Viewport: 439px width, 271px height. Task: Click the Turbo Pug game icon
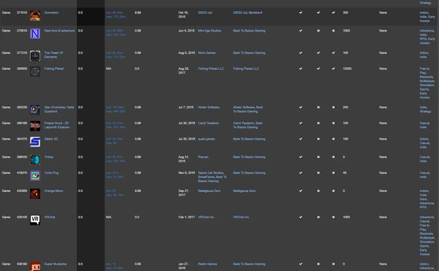click(35, 176)
